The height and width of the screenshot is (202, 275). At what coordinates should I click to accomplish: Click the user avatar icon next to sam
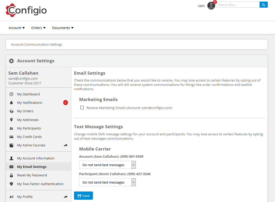click(x=211, y=6)
